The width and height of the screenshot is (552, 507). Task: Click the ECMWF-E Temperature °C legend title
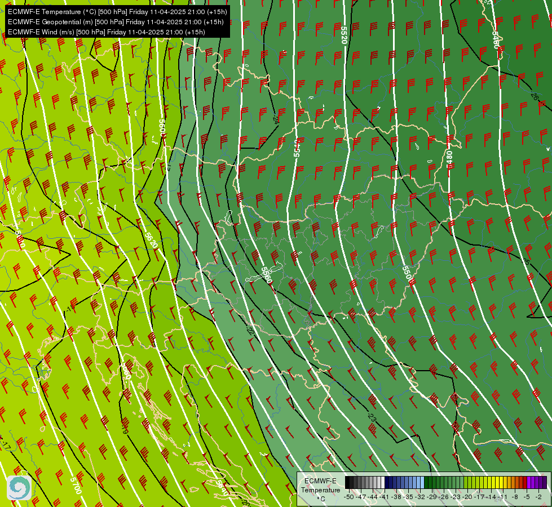click(321, 490)
